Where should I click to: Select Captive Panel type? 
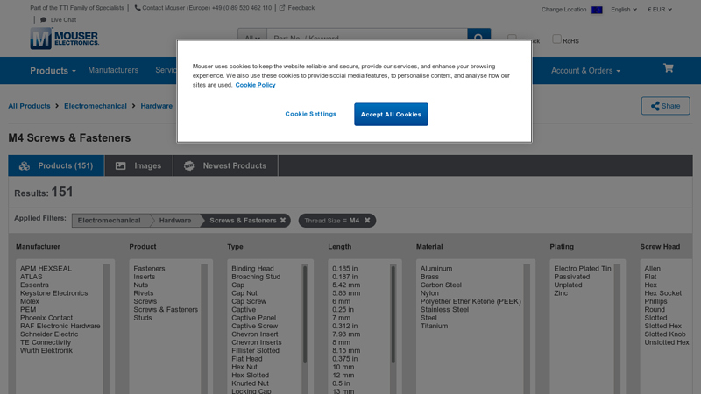[253, 318]
